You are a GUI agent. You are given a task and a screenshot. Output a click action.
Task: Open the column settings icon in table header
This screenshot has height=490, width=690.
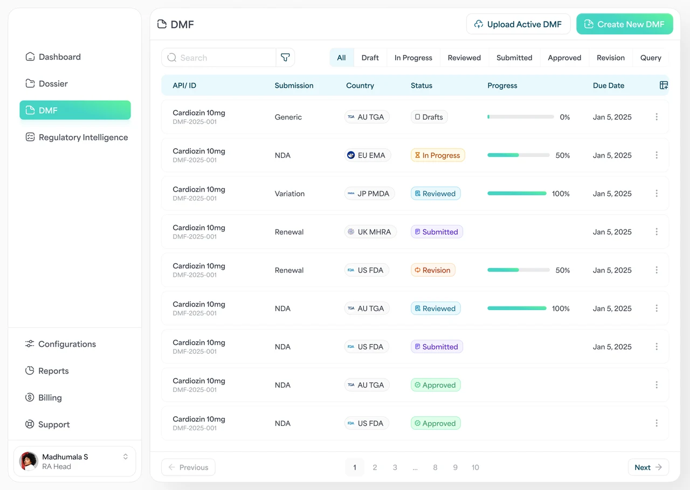[x=664, y=85]
